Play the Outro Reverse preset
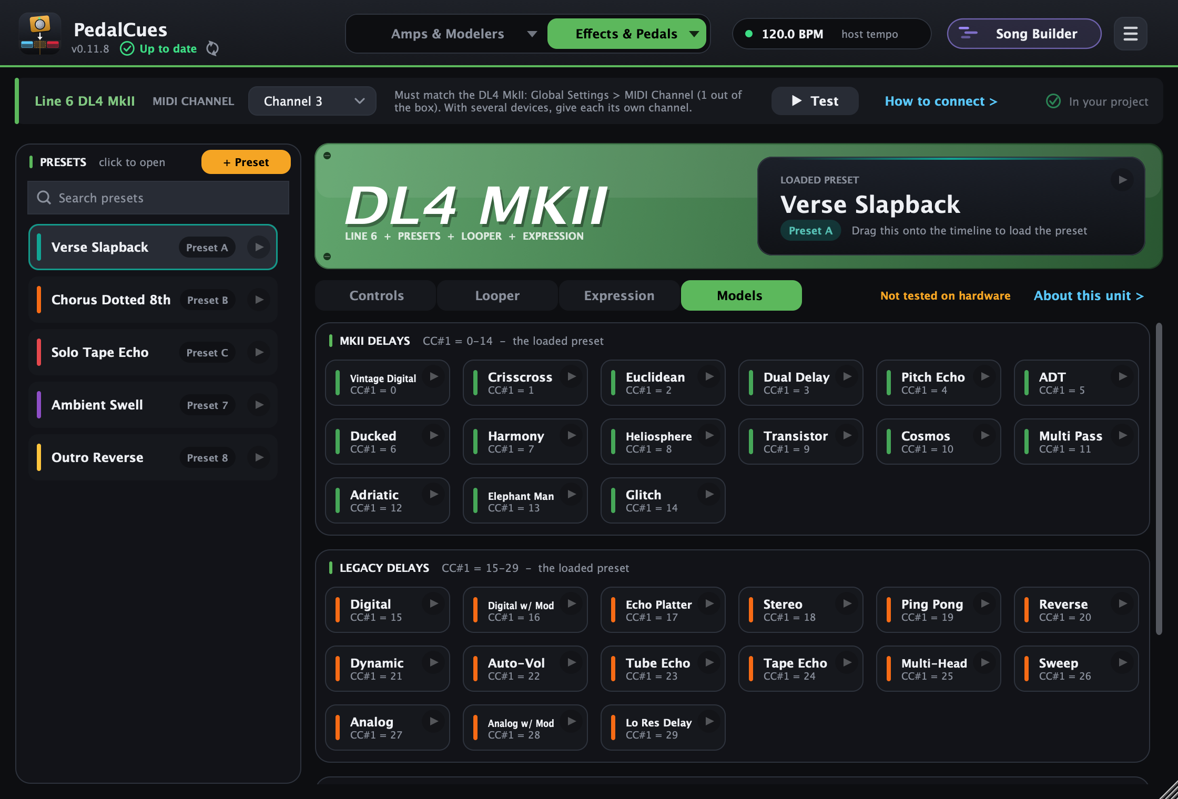 (x=259, y=457)
